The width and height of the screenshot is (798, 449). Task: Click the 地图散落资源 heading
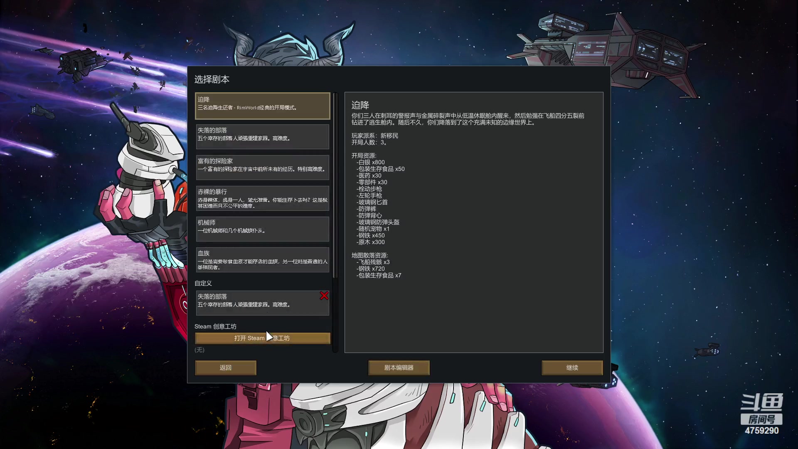(x=370, y=255)
